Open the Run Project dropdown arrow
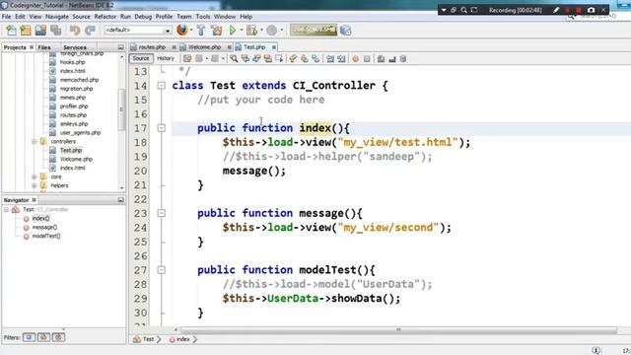This screenshot has width=631, height=355. point(242,31)
